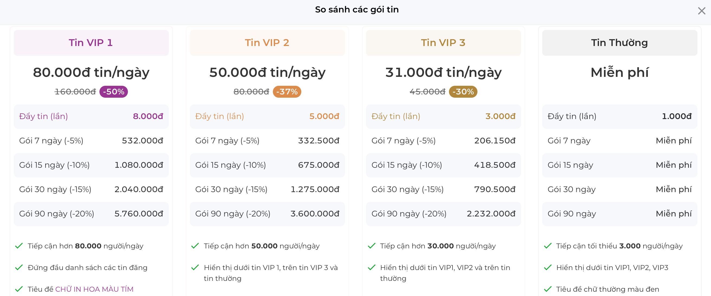Click checkmark beside 'Đứng đầu danh sách các tin đăng'

pos(19,267)
